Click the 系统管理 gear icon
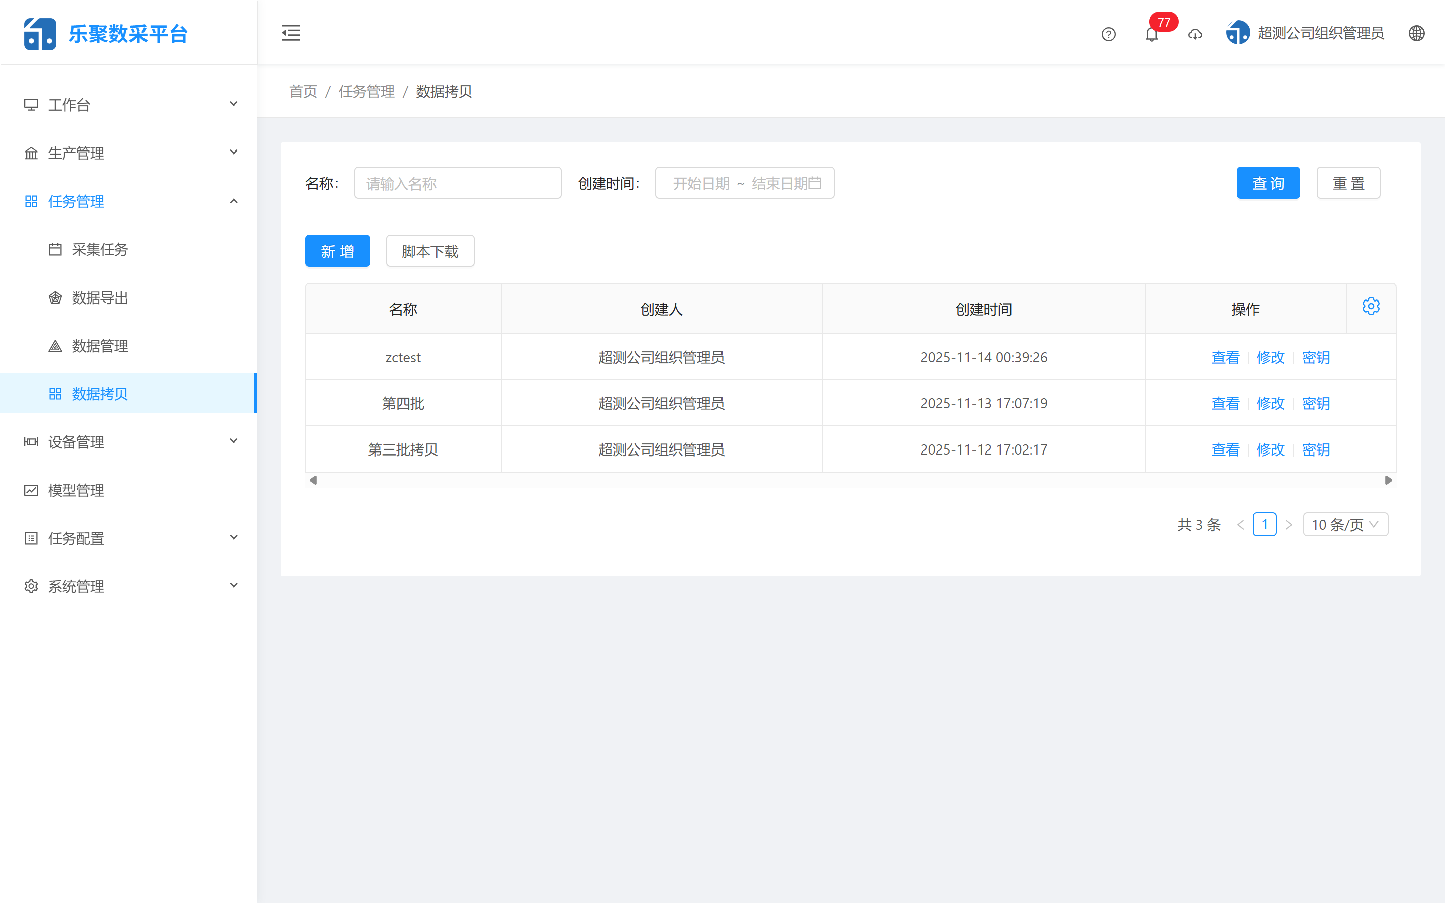1445x903 pixels. click(x=31, y=586)
